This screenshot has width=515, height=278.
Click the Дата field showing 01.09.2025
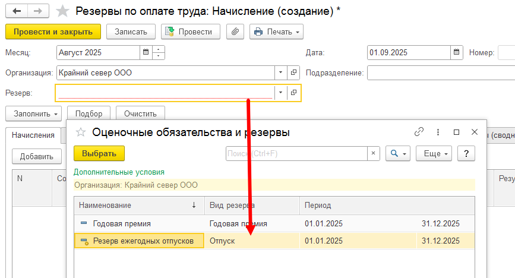click(x=409, y=53)
